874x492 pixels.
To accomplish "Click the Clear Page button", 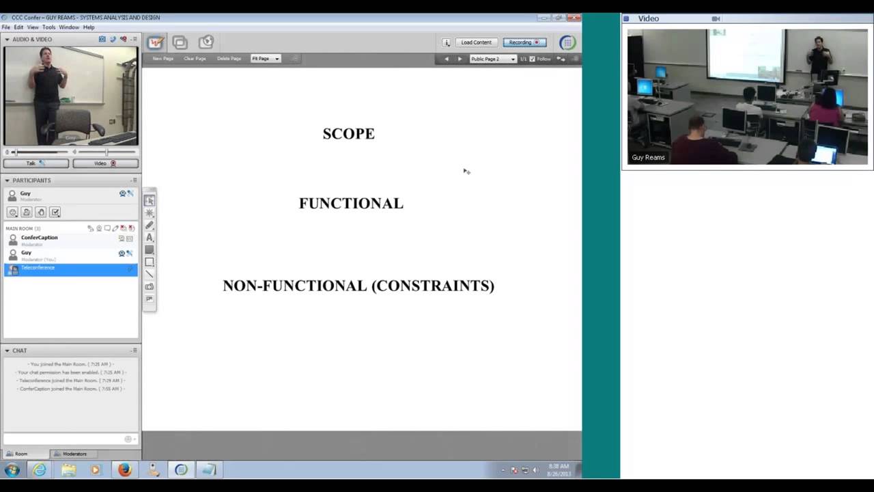I will coord(195,59).
